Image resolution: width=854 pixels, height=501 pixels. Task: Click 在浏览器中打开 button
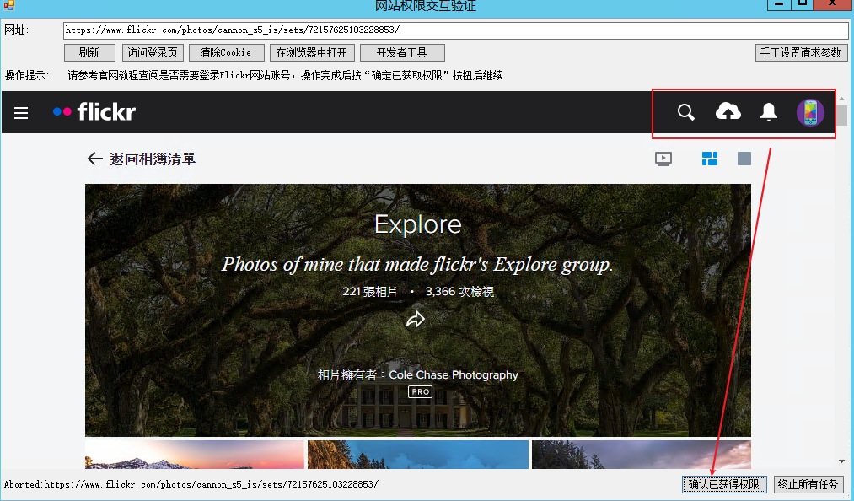point(312,53)
